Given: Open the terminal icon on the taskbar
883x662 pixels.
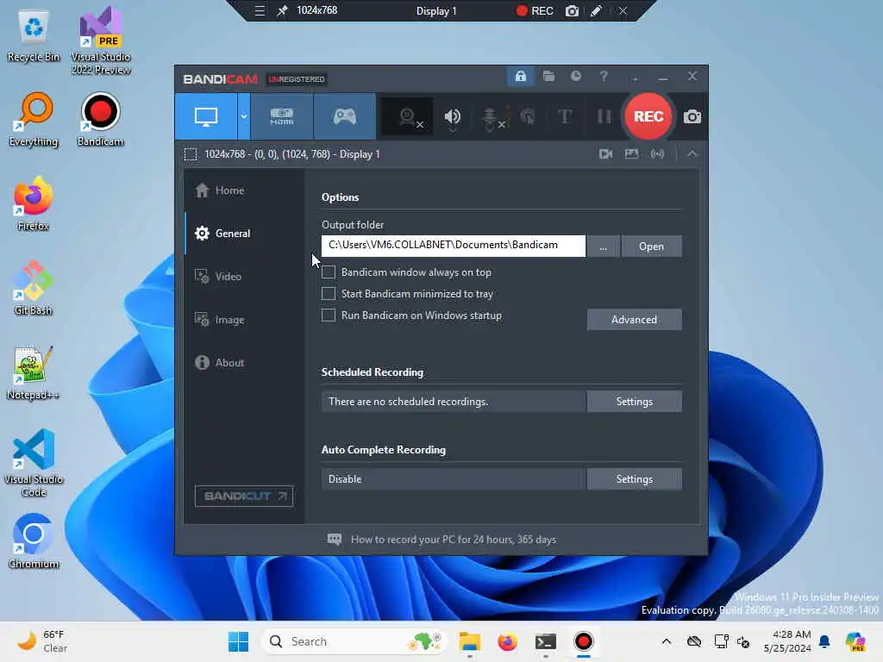Looking at the screenshot, I should (545, 641).
